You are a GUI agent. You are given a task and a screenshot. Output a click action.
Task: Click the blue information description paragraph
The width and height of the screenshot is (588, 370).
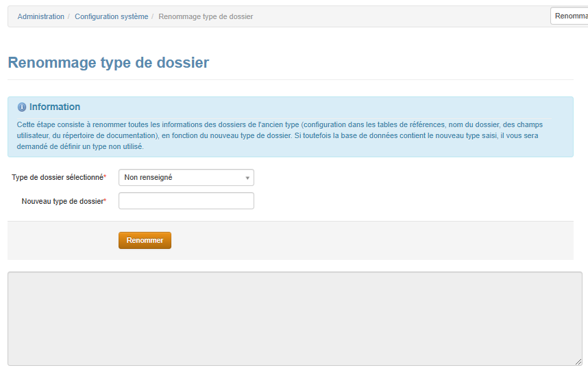click(288, 135)
